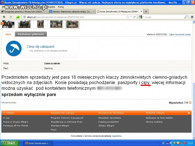Expand hidden tray icons arrow
This screenshot has height=146, width=195.
point(171,143)
